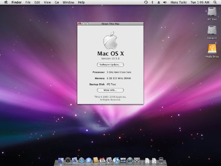Screen dimensions: 221x166
Task: Open the Finder menu
Action: [17, 3]
